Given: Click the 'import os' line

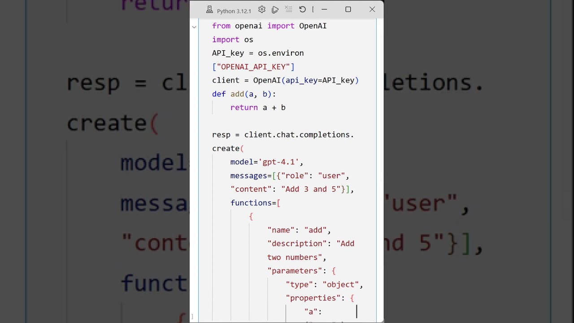Looking at the screenshot, I should point(232,39).
